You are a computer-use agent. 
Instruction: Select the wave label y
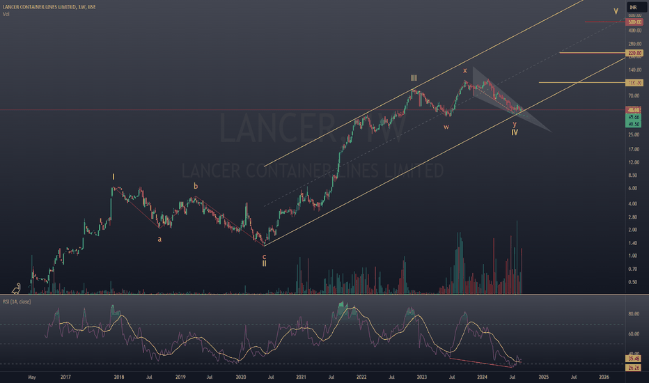point(515,124)
